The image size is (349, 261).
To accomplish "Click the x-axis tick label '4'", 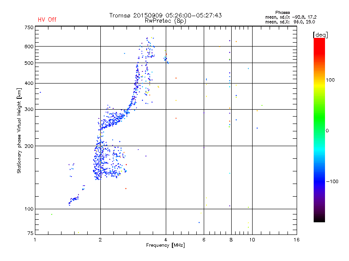I will pyautogui.click(x=166, y=240).
